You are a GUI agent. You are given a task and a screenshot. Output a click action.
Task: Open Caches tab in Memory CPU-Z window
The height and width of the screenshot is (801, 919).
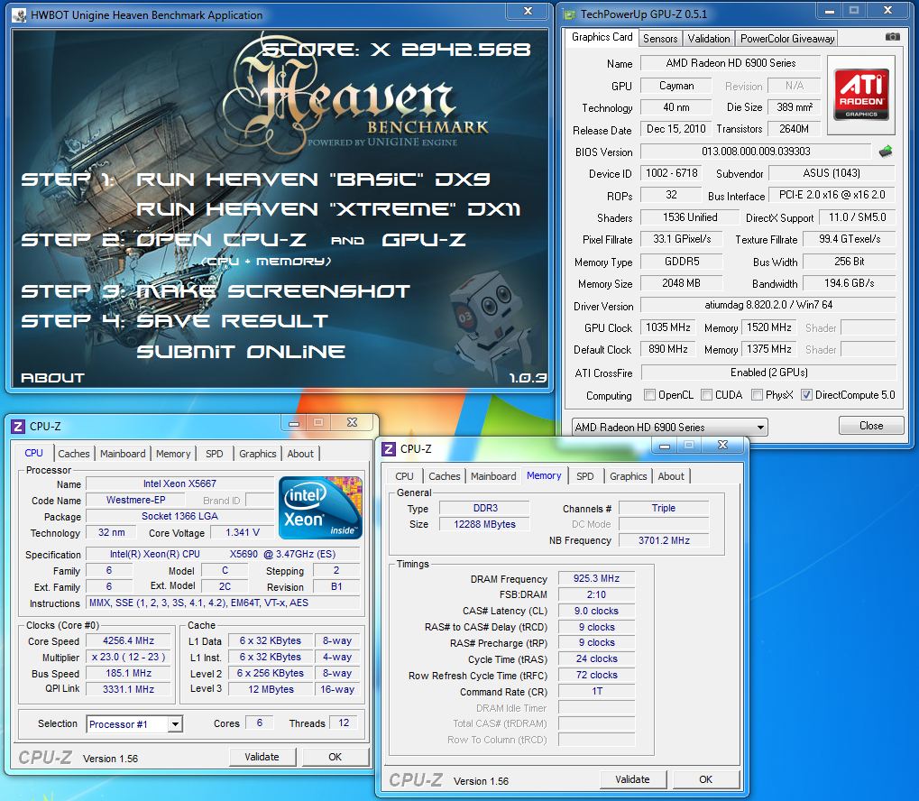coord(445,477)
